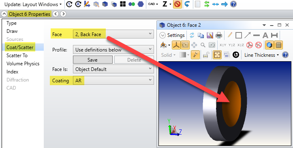Refresh the Object 6 viewer window
Image resolution: width=293 pixels, height=148 pixels.
tap(192, 35)
